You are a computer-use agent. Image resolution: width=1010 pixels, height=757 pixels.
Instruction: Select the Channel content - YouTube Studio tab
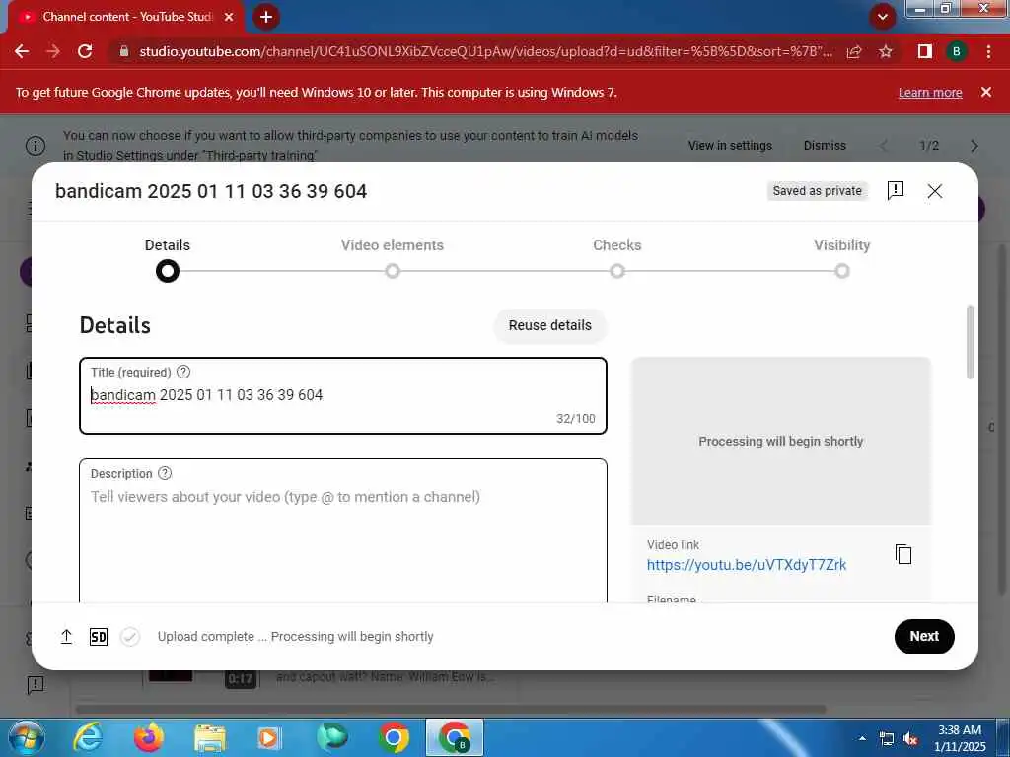click(125, 17)
